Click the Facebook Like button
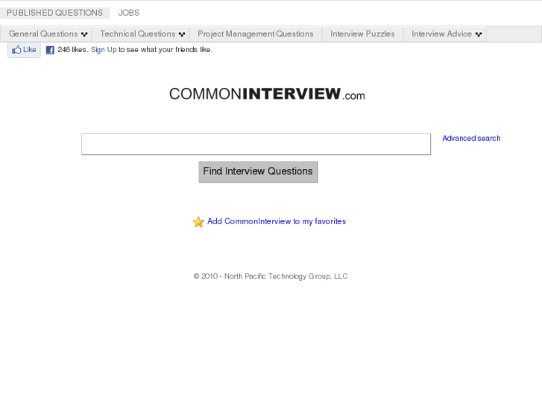This screenshot has height=406, width=542. coord(24,50)
